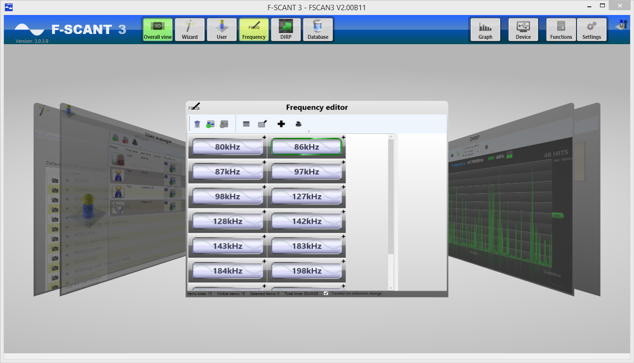Expand the plus on the 98kHz item
The width and height of the screenshot is (634, 363).
coord(264,187)
